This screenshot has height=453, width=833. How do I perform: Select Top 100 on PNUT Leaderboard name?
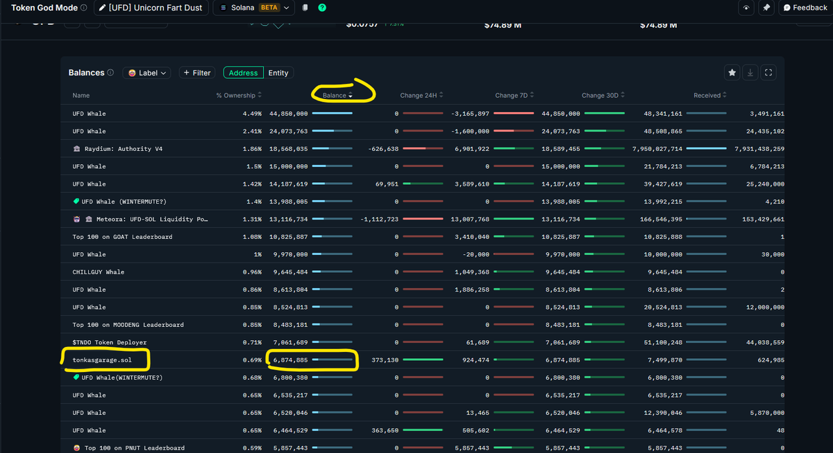pos(135,448)
